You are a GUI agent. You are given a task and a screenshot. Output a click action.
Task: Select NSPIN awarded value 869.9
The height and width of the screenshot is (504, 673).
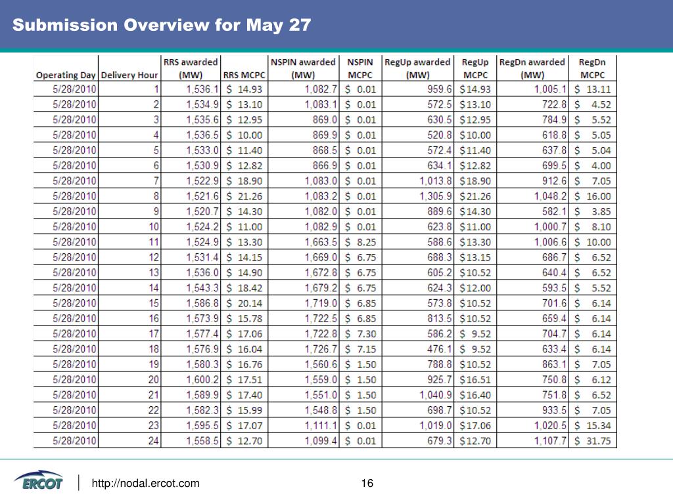pyautogui.click(x=325, y=135)
